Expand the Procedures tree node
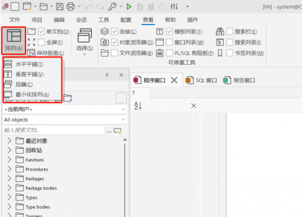 pyautogui.click(x=9, y=169)
